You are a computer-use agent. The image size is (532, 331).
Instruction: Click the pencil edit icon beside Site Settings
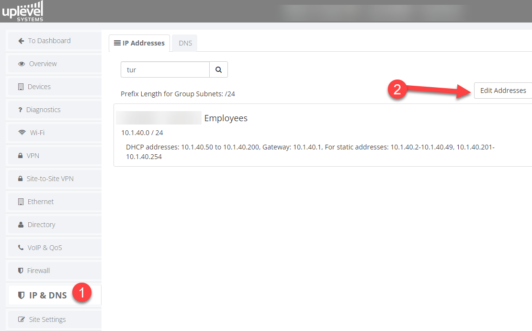22,320
